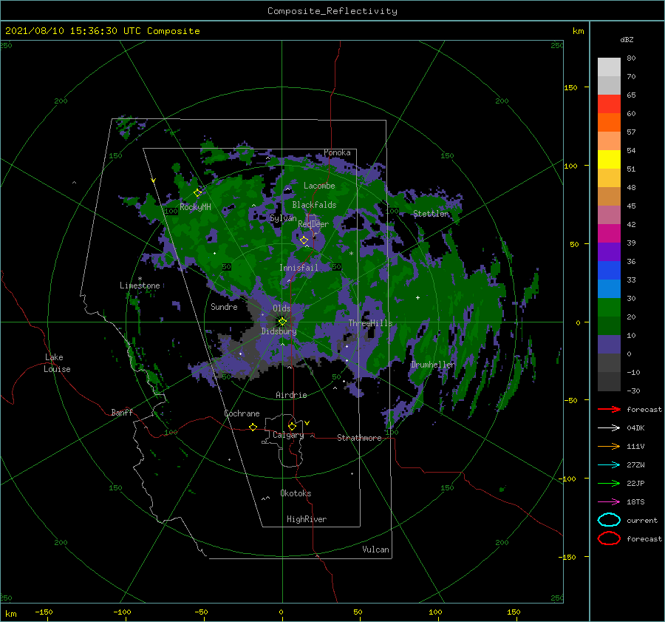Viewport: 665px width, 622px height.
Task: Click the red forecast ellipse in legend
Action: (x=609, y=538)
